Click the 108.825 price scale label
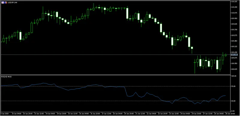Image resolution: width=240 pixels, height=116 pixels. click(234, 69)
